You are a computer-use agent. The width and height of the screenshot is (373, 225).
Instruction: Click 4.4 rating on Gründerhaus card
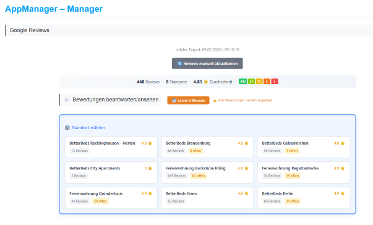click(x=144, y=193)
